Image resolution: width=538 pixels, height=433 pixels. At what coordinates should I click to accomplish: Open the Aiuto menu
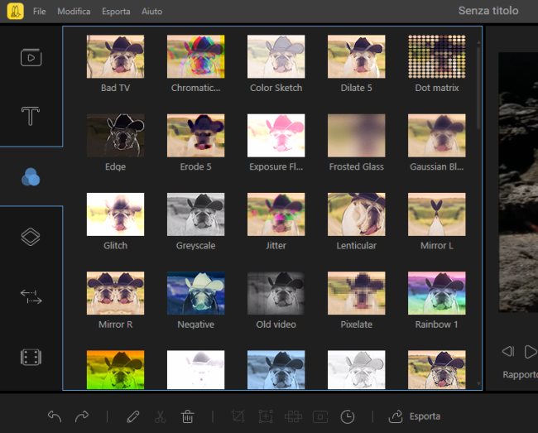152,12
